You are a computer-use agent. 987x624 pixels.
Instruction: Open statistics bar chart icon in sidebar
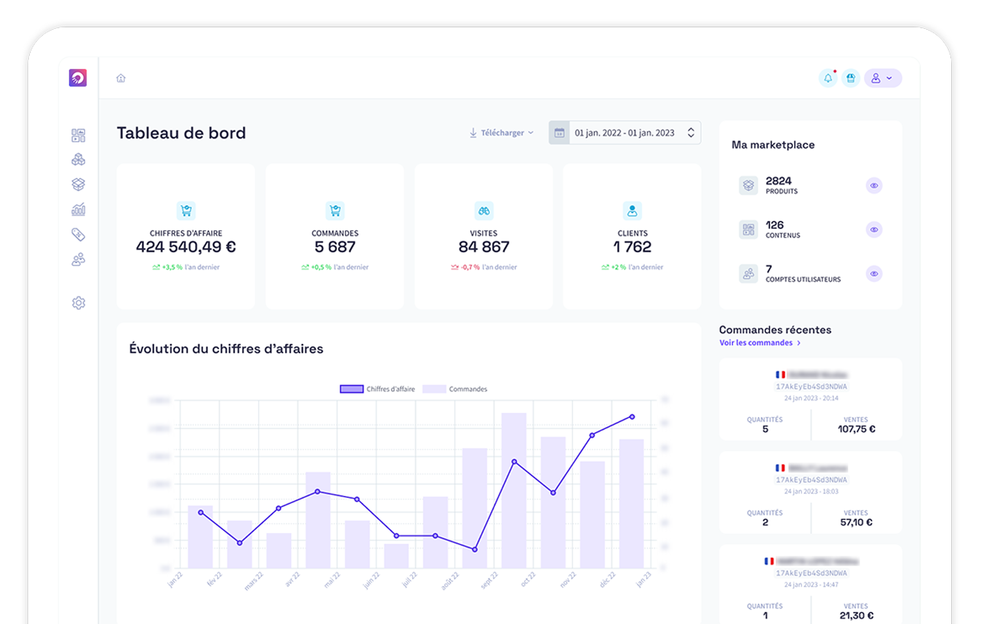(78, 209)
